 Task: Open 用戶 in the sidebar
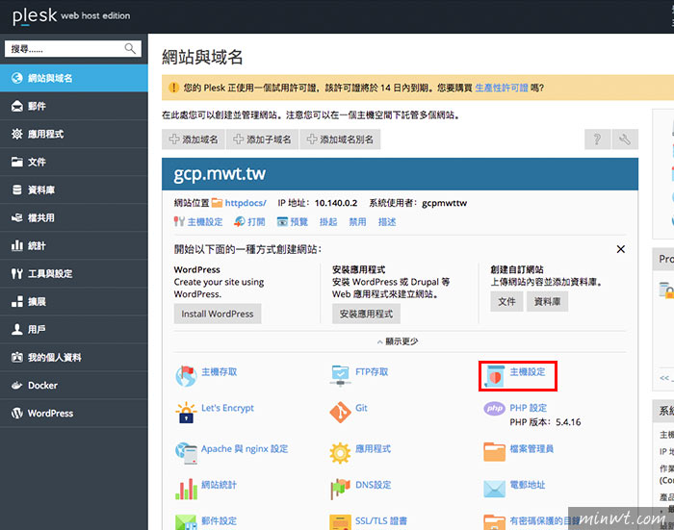point(74,329)
